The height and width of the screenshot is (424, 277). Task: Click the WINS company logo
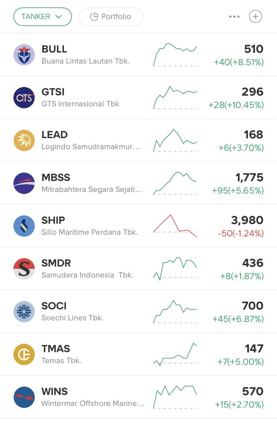coord(24,397)
